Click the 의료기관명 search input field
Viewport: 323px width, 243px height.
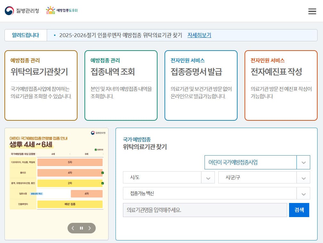(x=205, y=210)
